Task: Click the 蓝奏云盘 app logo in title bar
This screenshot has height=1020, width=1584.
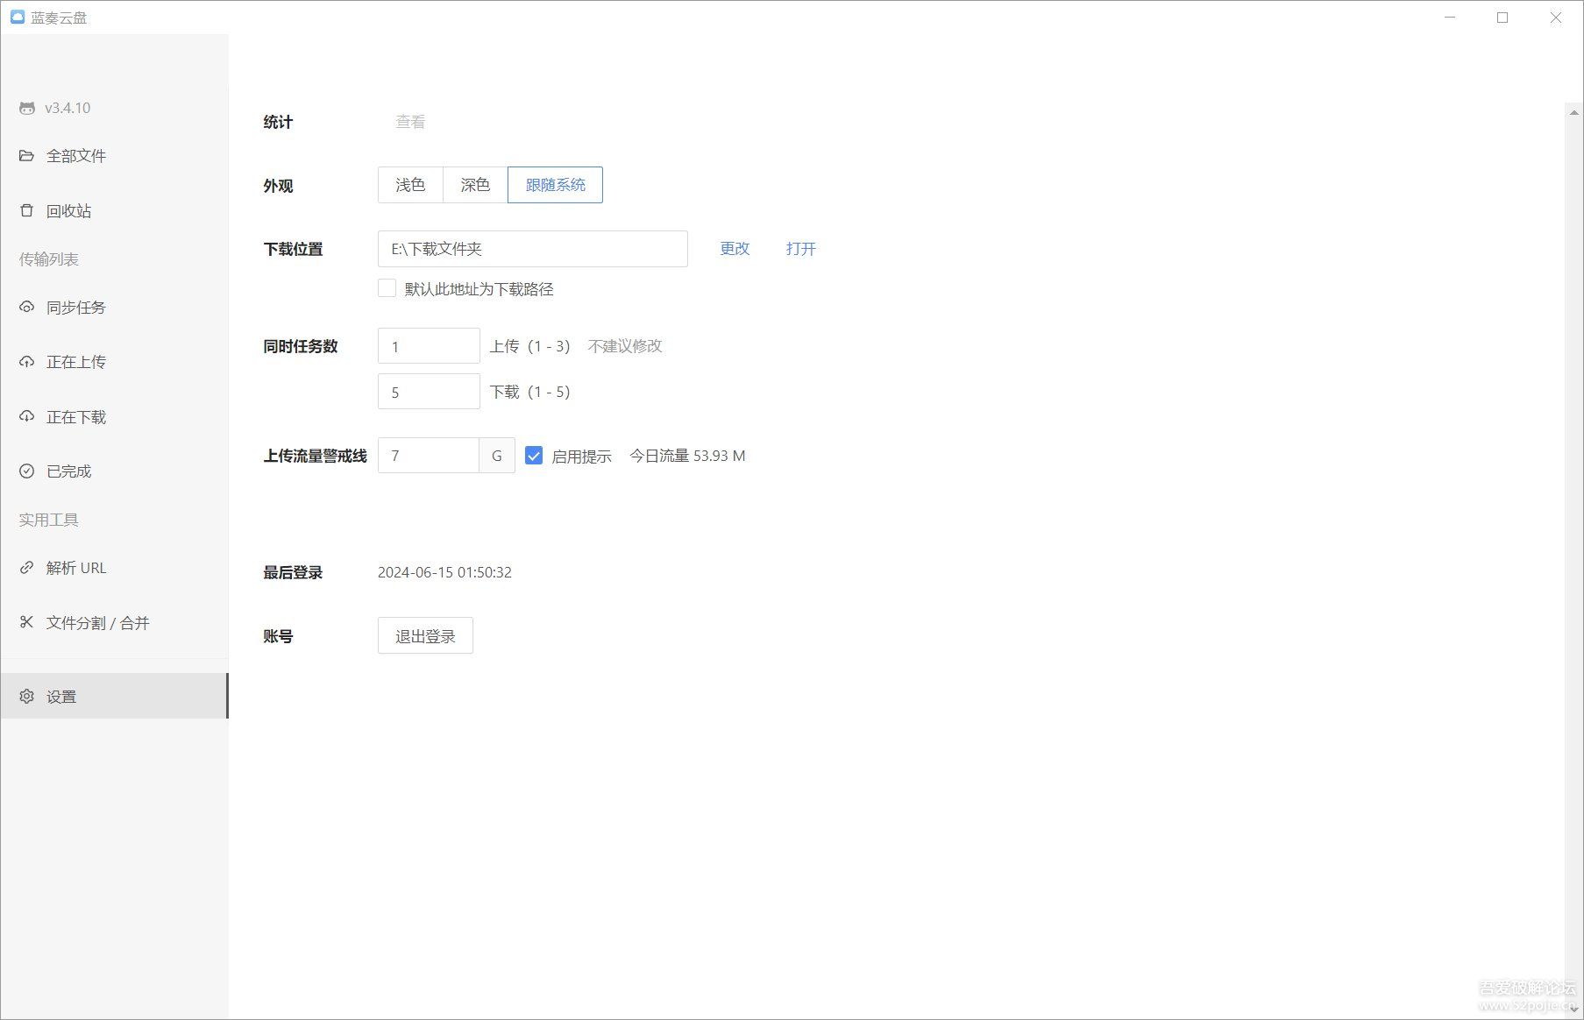Action: (17, 17)
